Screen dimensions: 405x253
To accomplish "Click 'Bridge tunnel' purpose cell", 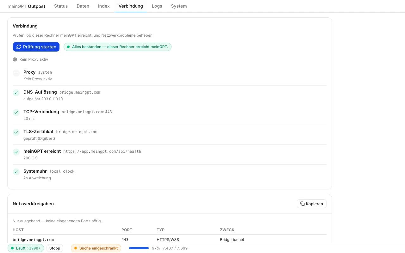I will pos(232,240).
